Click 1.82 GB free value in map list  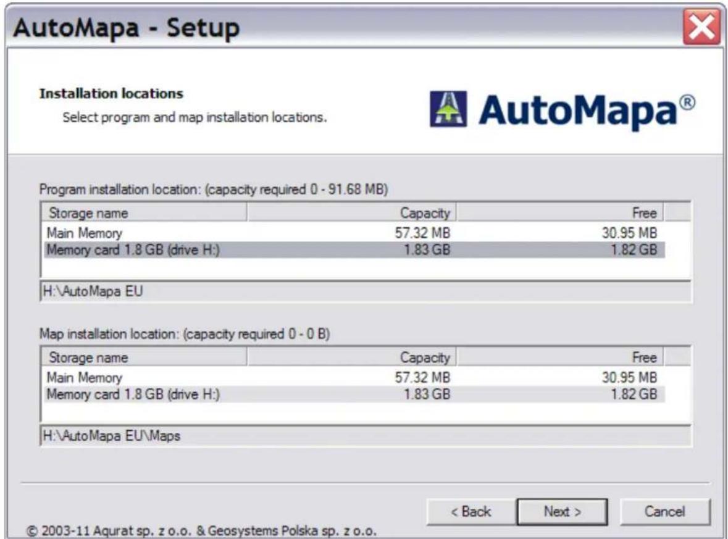point(634,394)
